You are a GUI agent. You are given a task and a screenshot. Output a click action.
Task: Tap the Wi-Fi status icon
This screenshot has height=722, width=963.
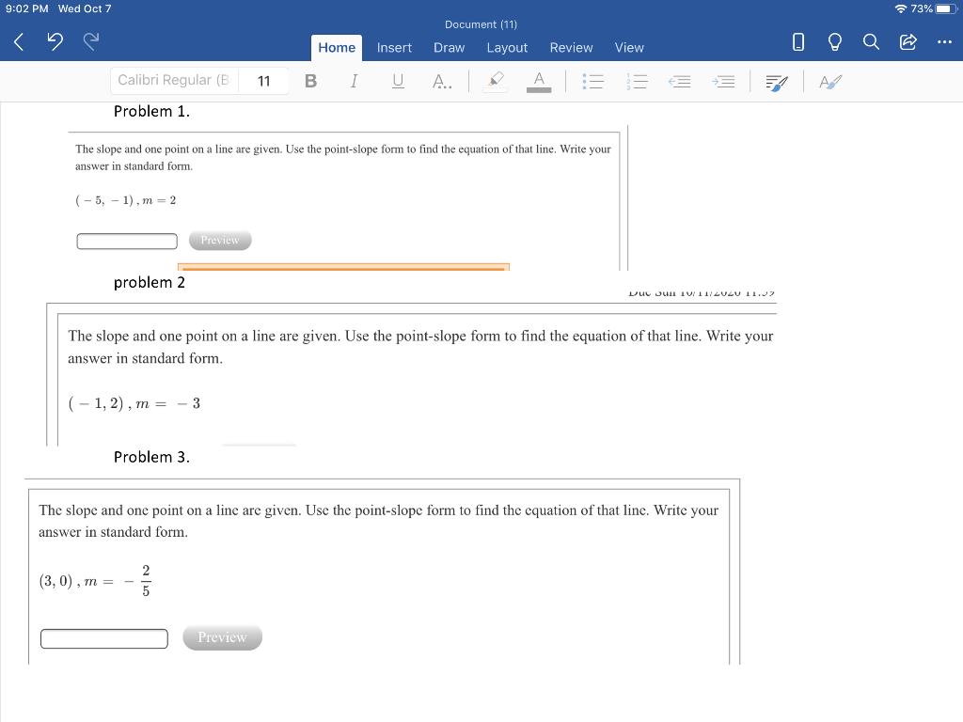901,8
